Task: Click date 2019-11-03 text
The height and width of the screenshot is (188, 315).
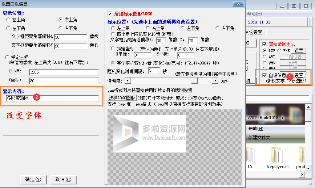Action: pos(259,22)
